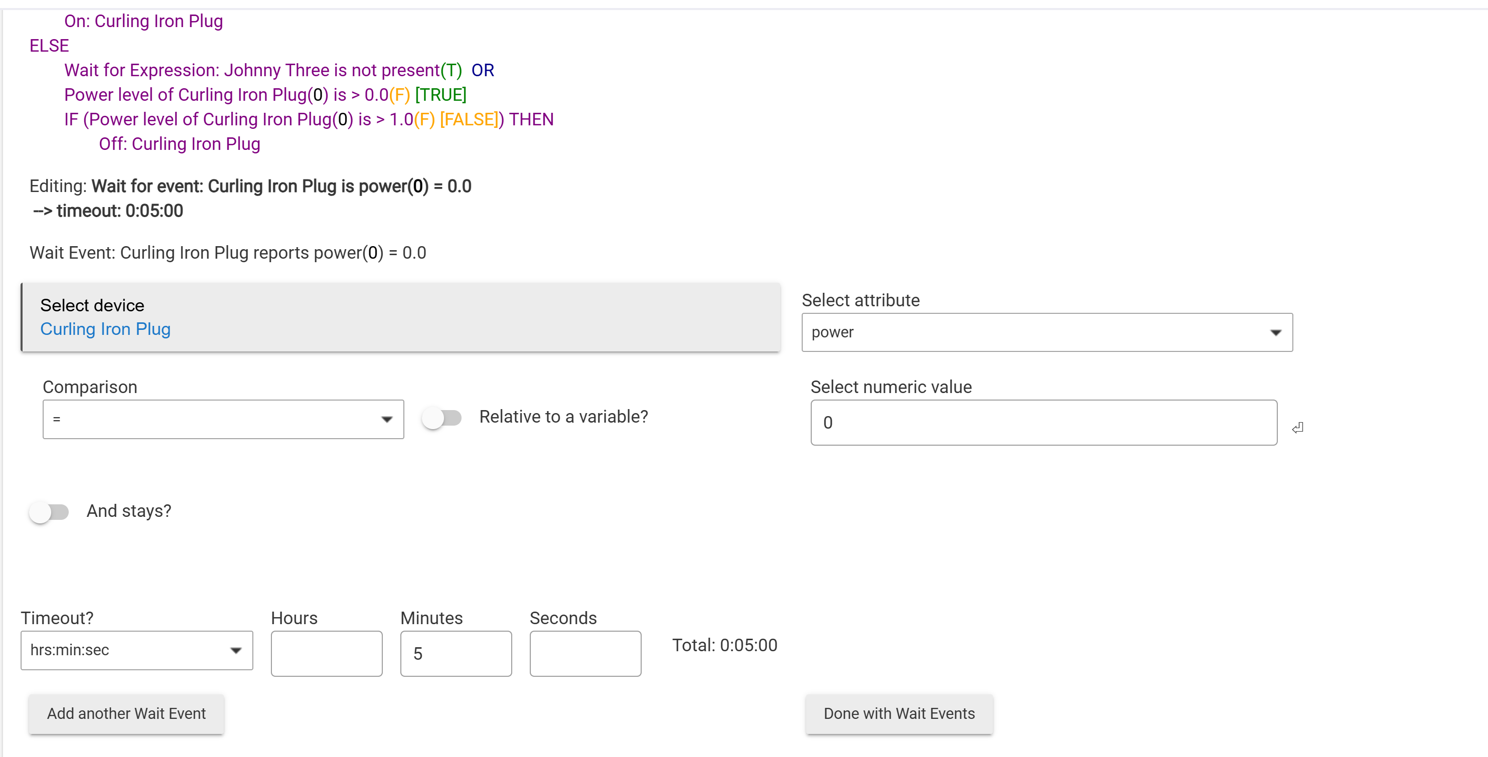The image size is (1488, 757).
Task: Enable the 'And stays?' toggle
Action: coord(49,511)
